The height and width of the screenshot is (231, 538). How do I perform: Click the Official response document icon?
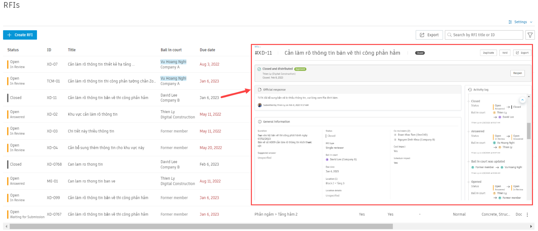260,90
